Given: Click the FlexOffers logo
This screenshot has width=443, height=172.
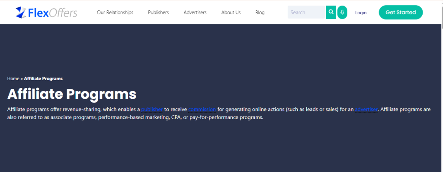Looking at the screenshot, I should click(46, 13).
